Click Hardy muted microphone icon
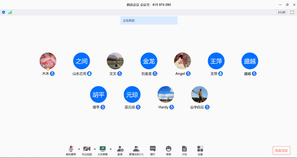 172,107
